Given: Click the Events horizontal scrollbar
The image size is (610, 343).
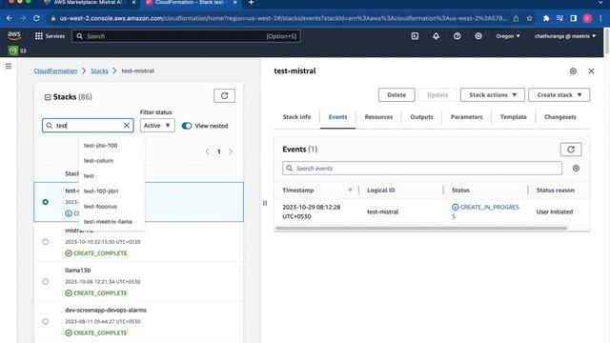Looking at the screenshot, I should pyautogui.click(x=421, y=229).
